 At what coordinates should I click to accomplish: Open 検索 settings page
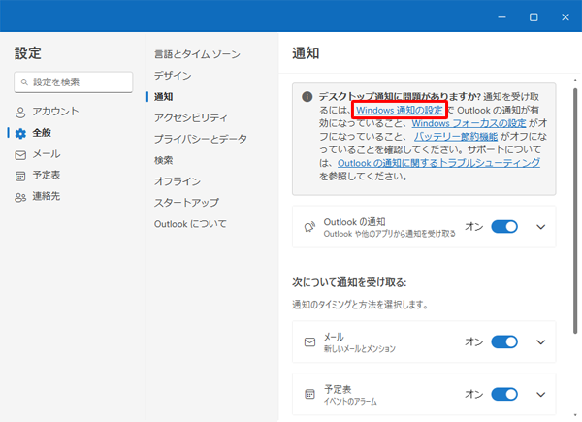164,160
